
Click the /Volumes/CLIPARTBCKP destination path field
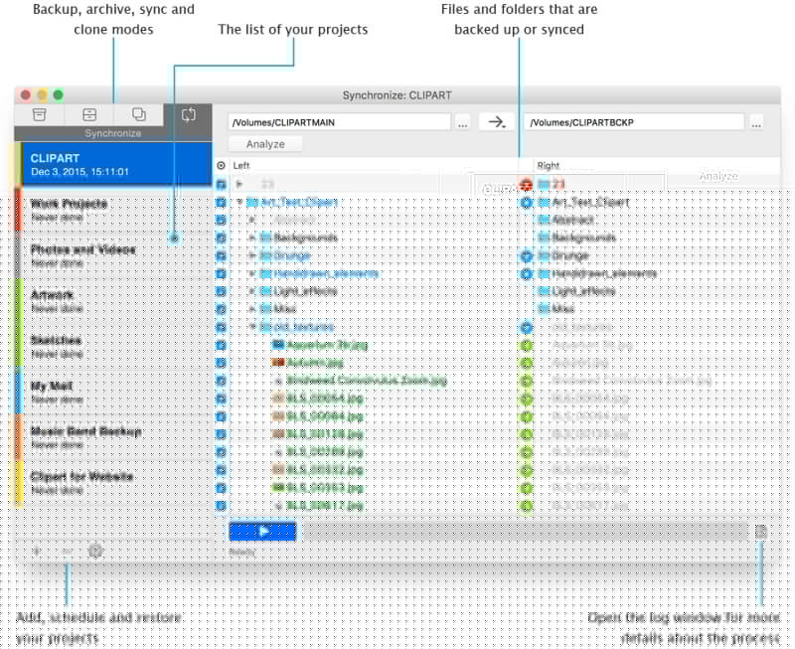[x=634, y=122]
